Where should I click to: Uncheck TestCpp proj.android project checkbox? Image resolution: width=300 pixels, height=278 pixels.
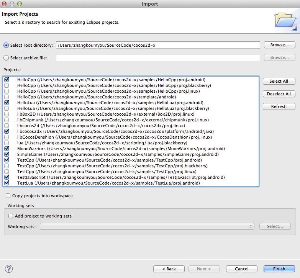coord(7,160)
